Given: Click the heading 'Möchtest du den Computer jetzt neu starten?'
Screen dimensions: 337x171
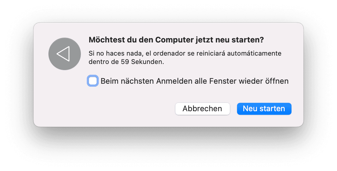Looking at the screenshot, I should pos(176,40).
